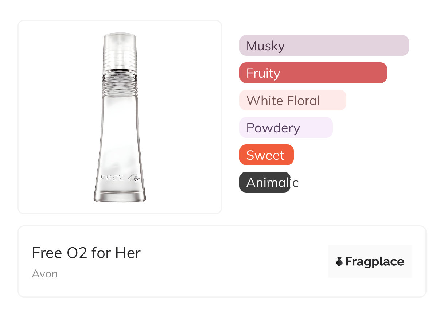
Task: Click the Fragplace bottle logo icon
Action: (x=340, y=261)
